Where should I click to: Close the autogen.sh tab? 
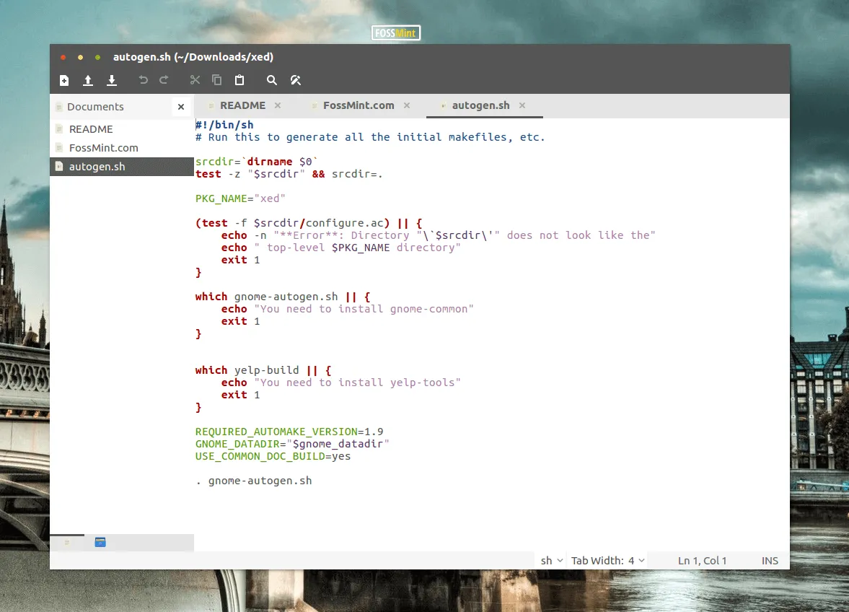[x=522, y=105]
